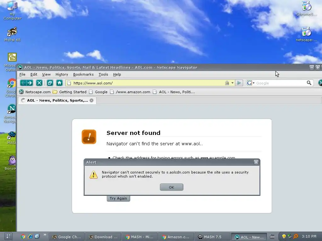Switch to Download ... taskbar window
The width and height of the screenshot is (322, 241).
click(103, 237)
